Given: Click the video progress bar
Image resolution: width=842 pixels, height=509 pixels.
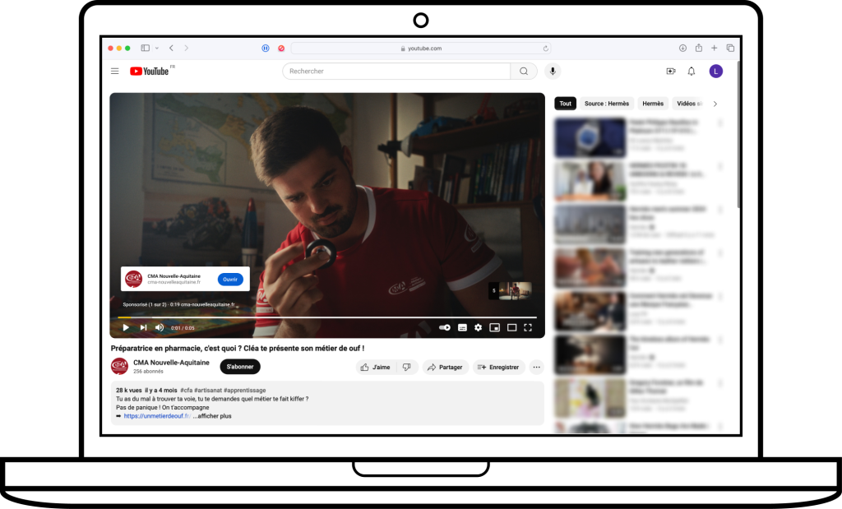Looking at the screenshot, I should click(326, 317).
